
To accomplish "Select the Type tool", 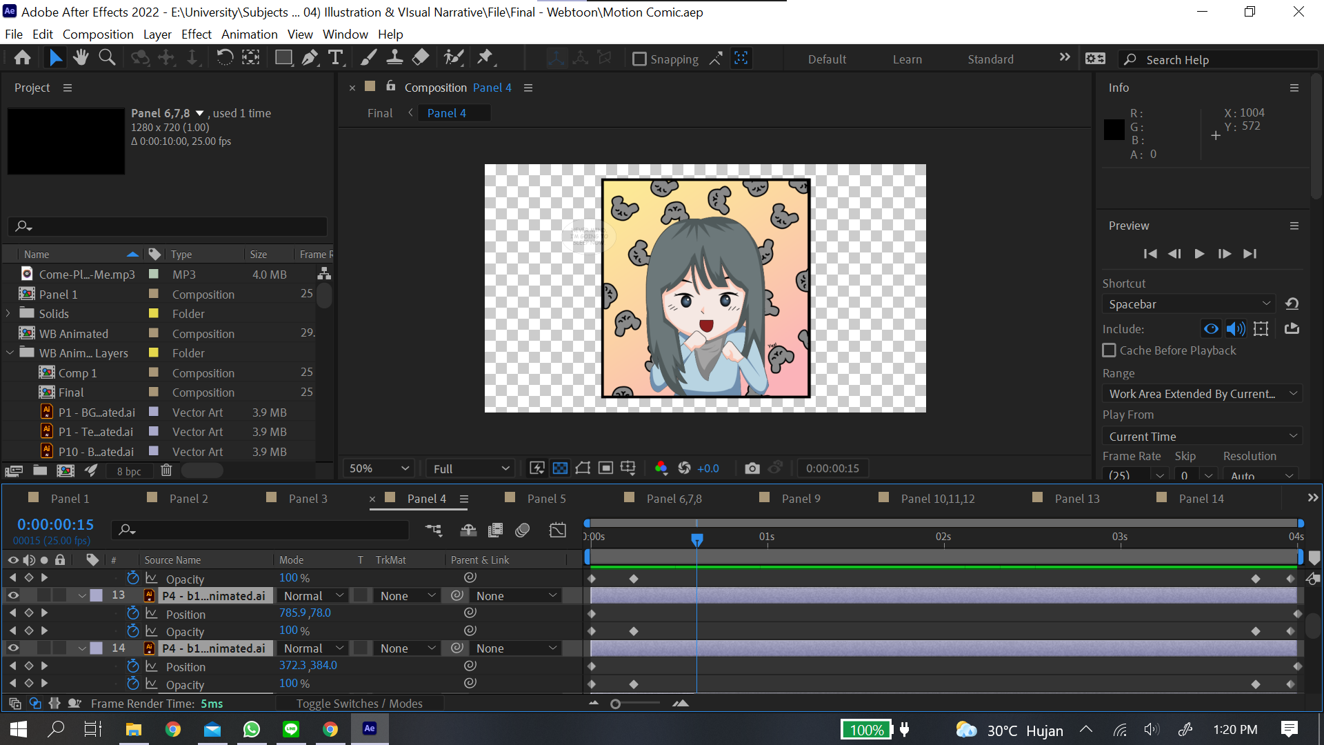I will click(336, 58).
